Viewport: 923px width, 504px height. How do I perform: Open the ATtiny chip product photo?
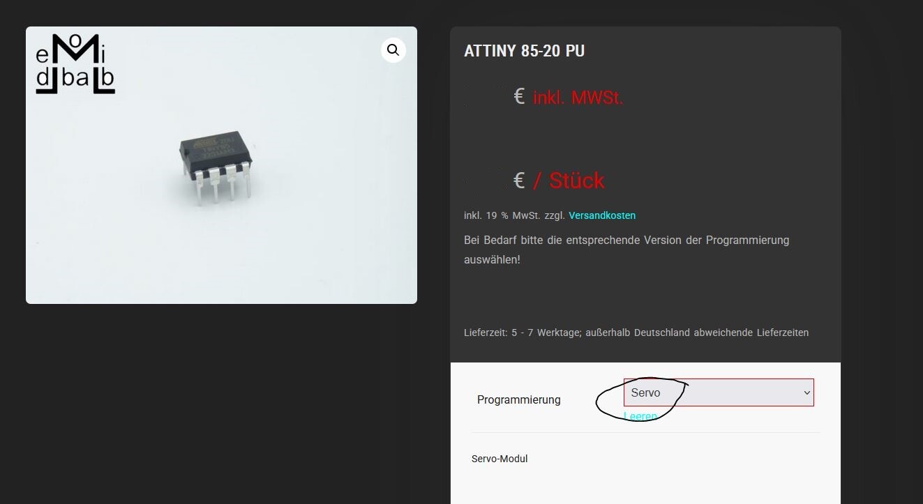(221, 165)
